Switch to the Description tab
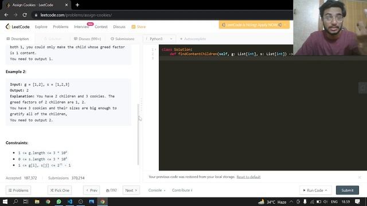This screenshot has width=367, height=206. coord(18,39)
